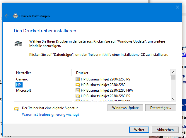Click the Drucker list scrollbar thumb
The image size is (186, 138).
pos(173,77)
